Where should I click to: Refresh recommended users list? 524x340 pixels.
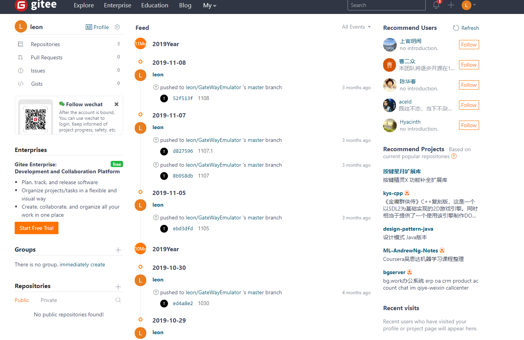[466, 28]
